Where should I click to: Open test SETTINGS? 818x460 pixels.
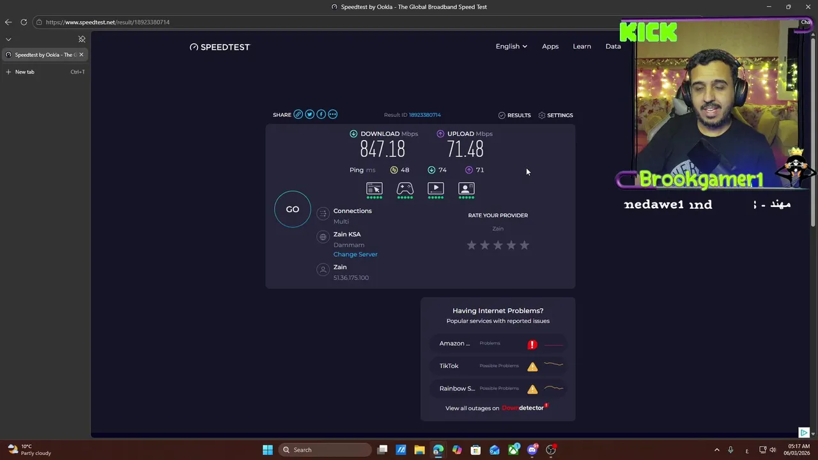click(x=555, y=115)
